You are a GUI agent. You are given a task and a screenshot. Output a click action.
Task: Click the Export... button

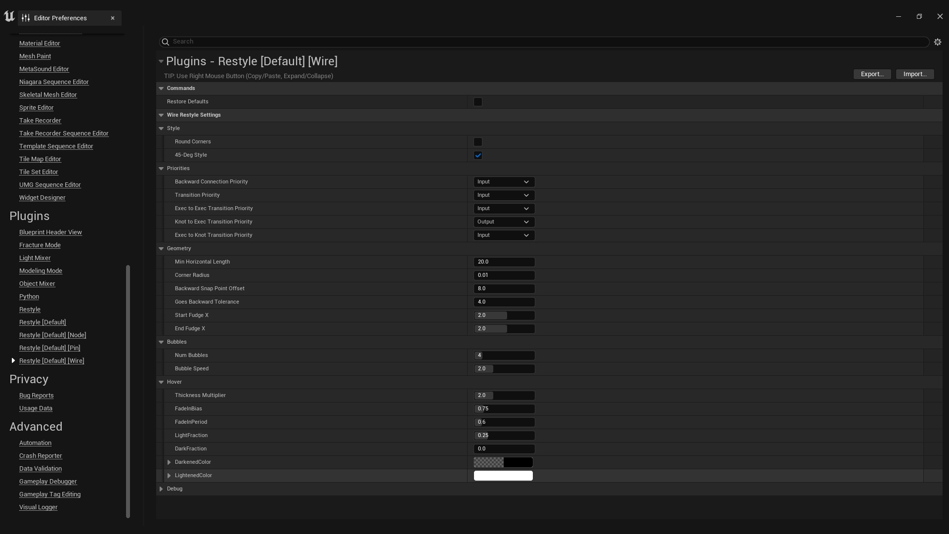pos(872,74)
